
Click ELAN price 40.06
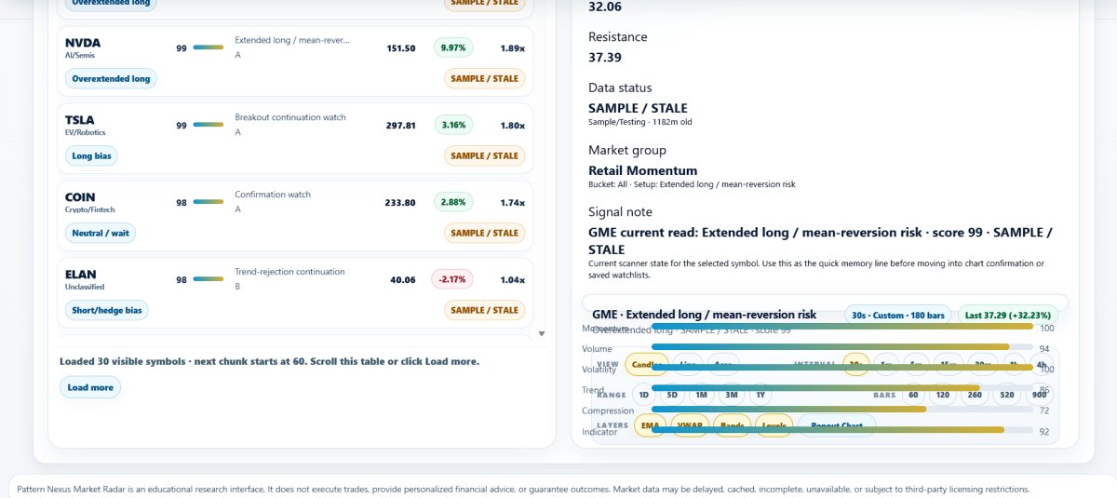click(x=403, y=280)
